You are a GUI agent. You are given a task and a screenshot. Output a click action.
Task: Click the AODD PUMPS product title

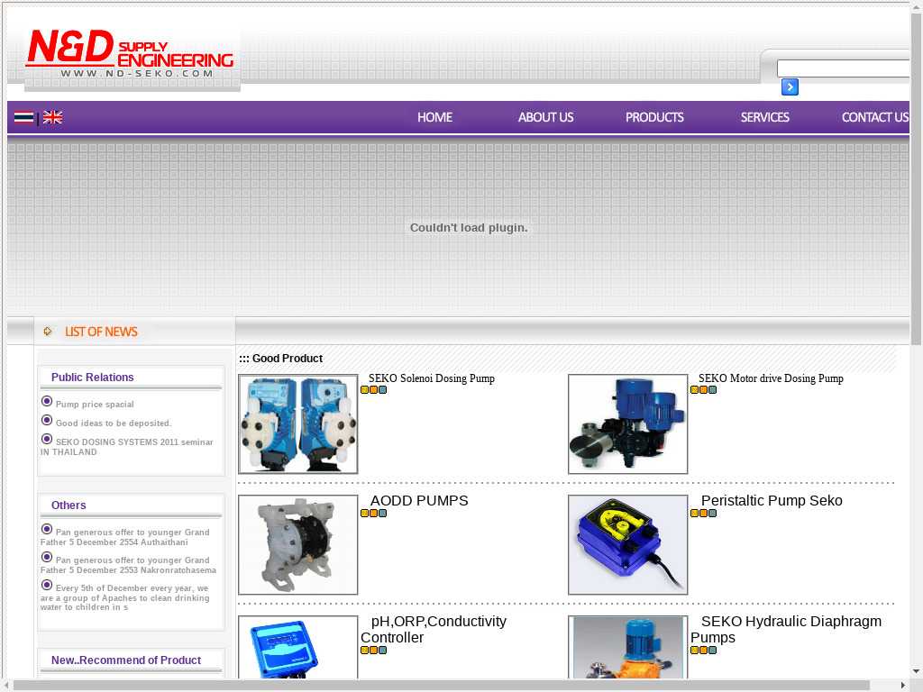click(x=419, y=501)
